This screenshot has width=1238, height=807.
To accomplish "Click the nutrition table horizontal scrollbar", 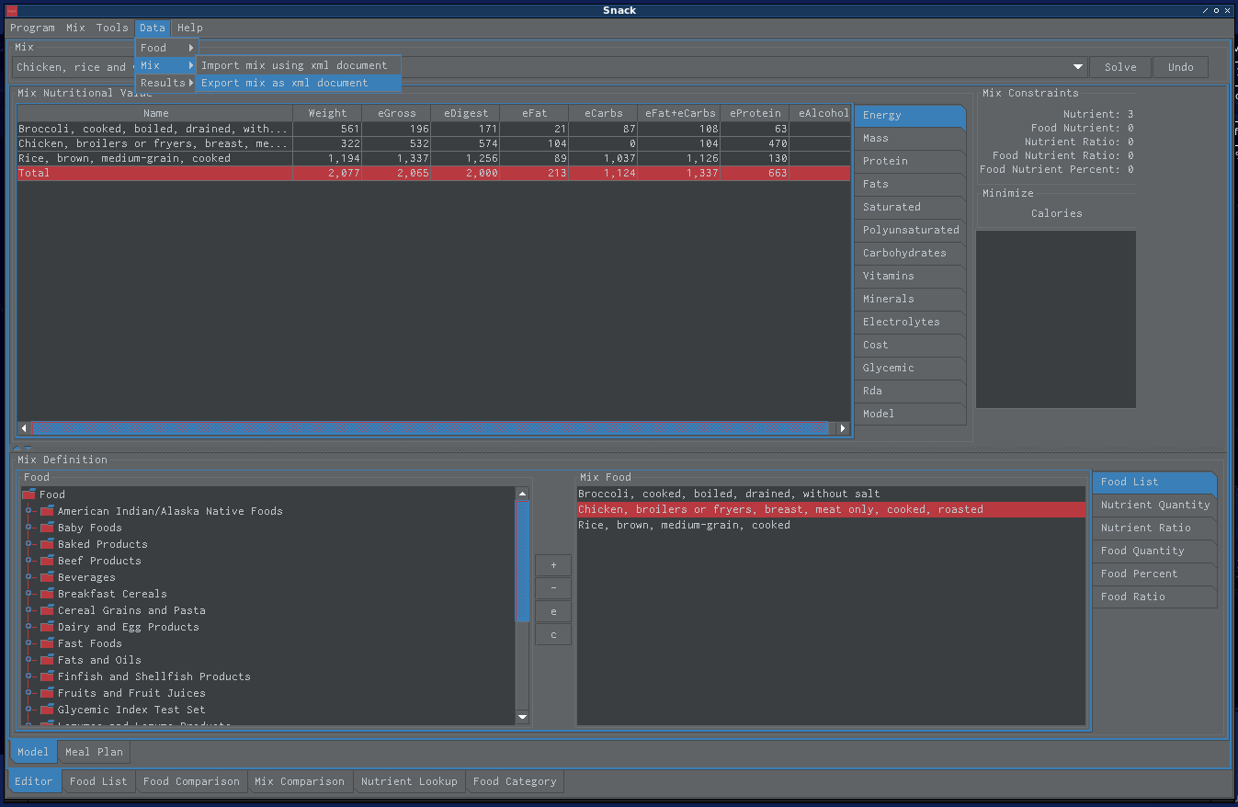I will point(430,428).
